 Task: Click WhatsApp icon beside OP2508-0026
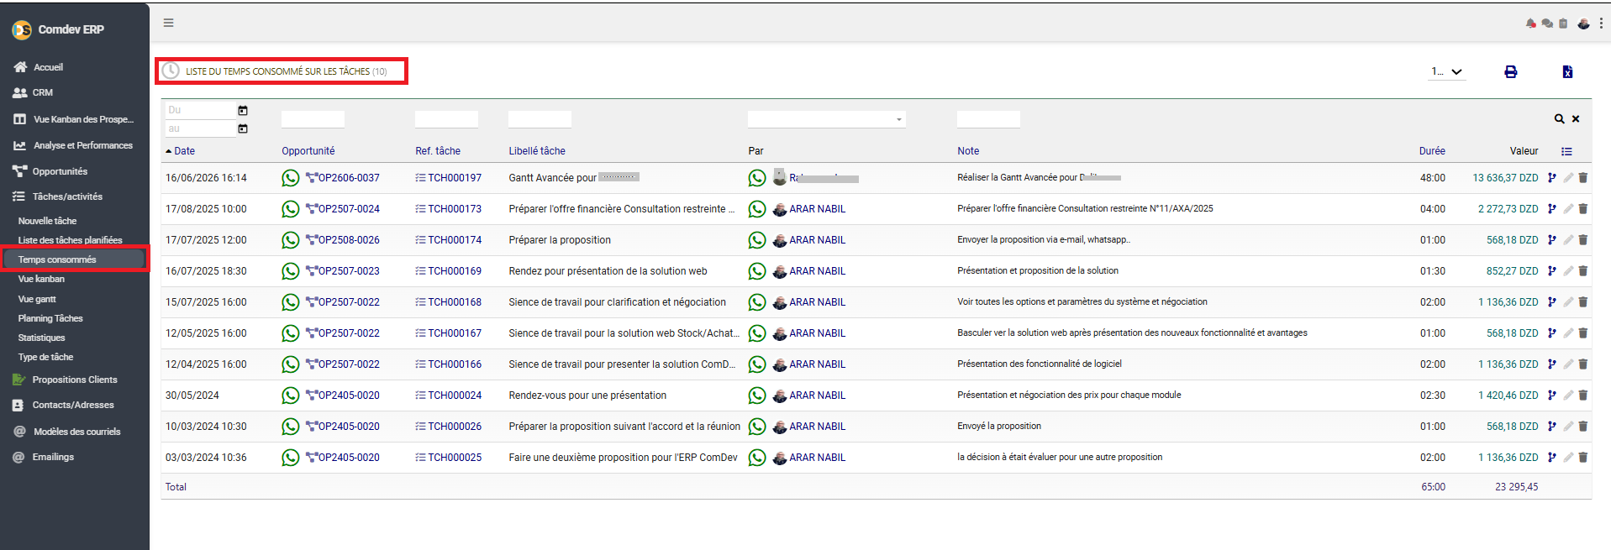click(x=291, y=240)
